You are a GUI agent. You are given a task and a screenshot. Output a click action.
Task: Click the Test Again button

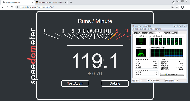pos(75,83)
